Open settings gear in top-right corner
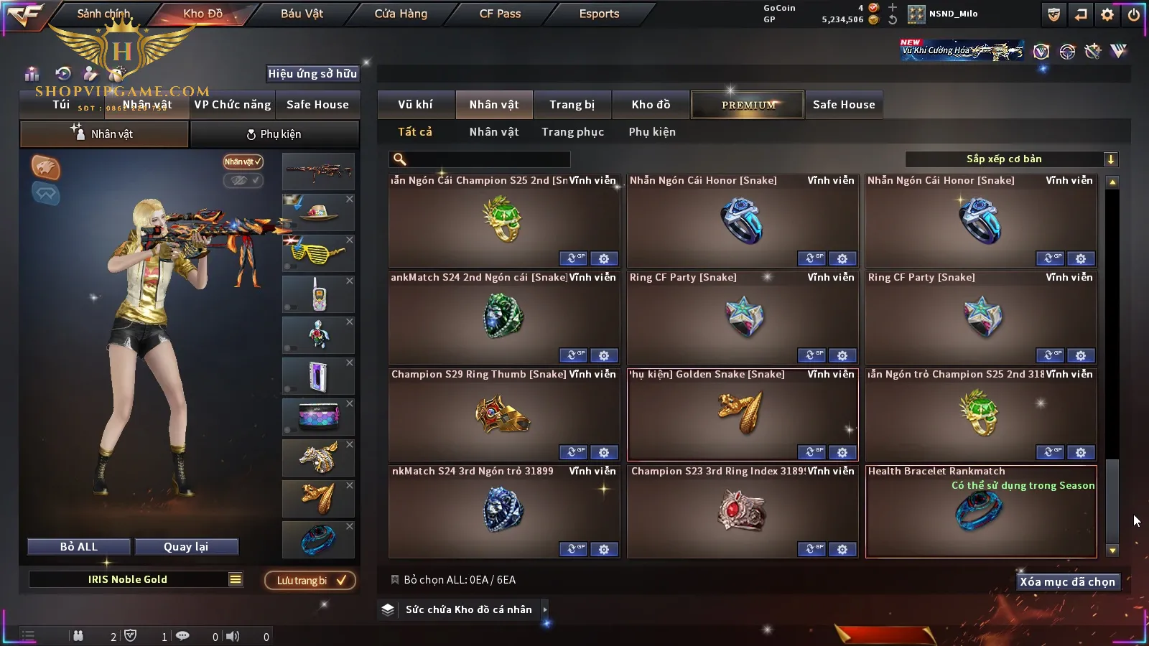Screen dimensions: 1149x646 click(x=1107, y=14)
